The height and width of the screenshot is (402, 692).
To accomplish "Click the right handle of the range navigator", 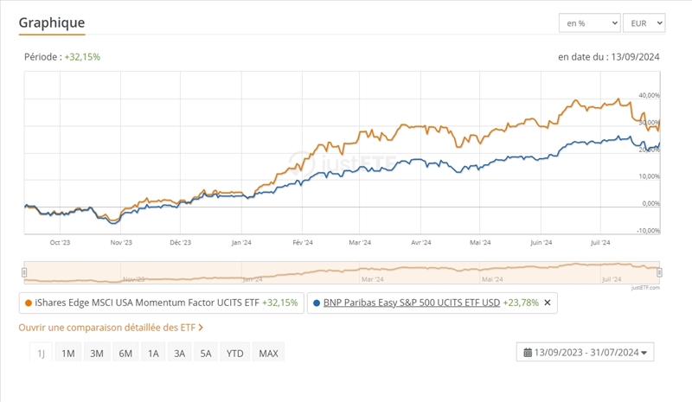I will pos(661,272).
